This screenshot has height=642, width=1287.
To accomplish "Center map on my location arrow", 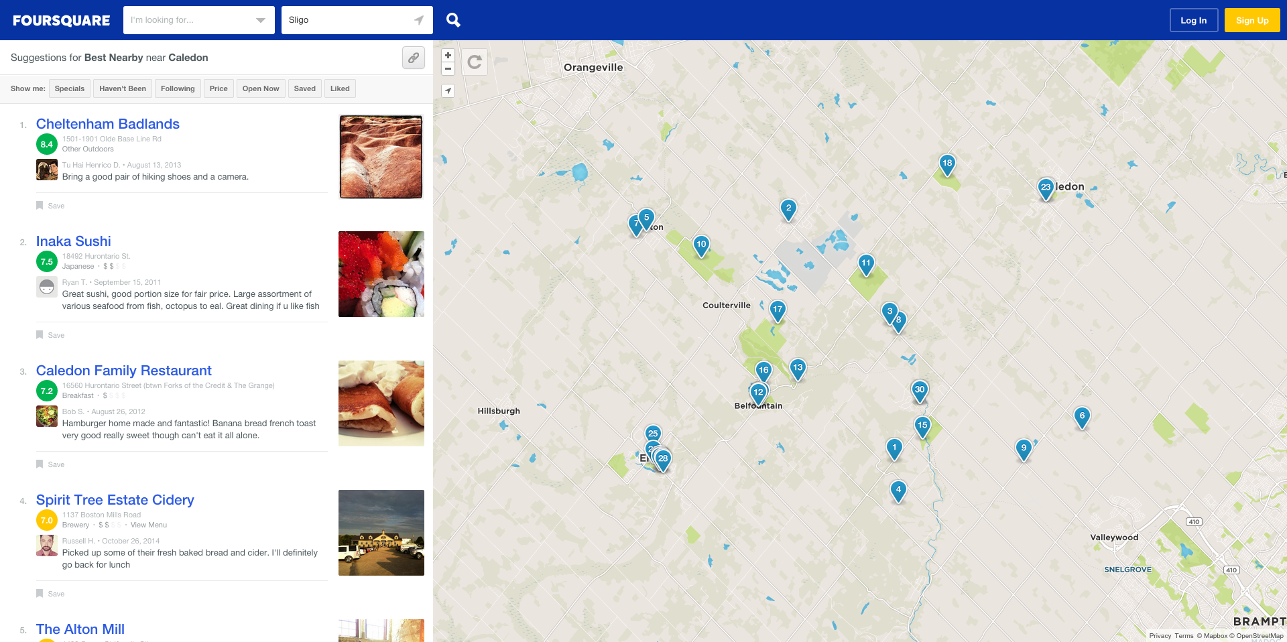I will point(448,90).
